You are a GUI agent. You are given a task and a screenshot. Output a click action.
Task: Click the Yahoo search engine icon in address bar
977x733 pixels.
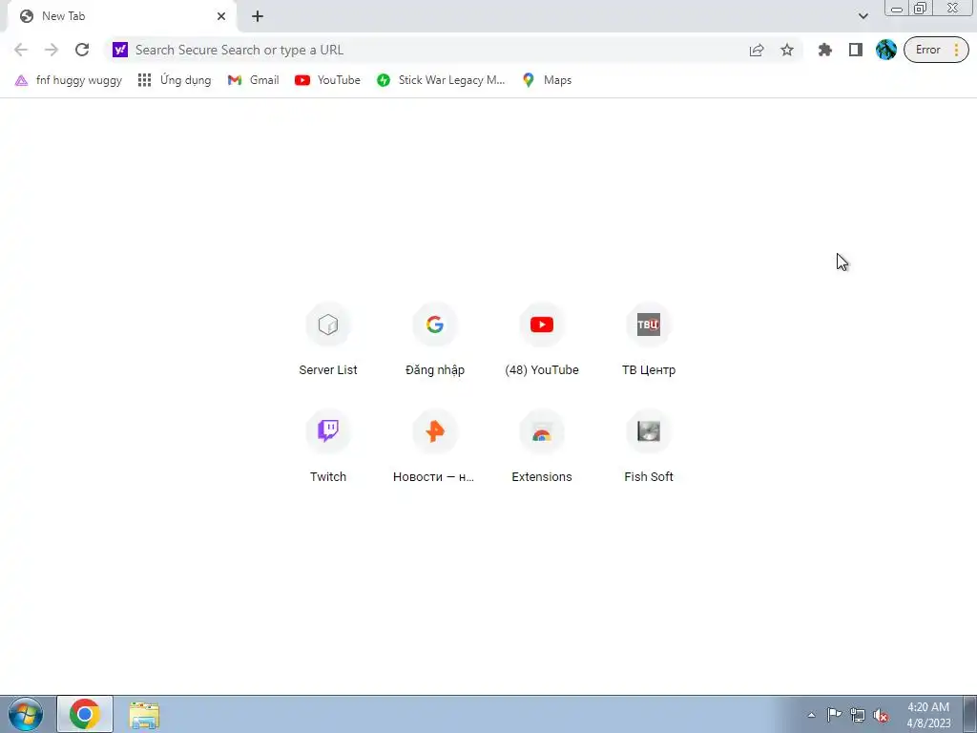(x=120, y=50)
